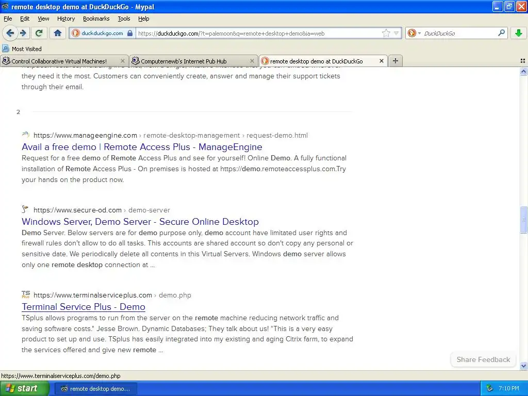
Task: Click the scrollbar up arrow
Action: tap(523, 71)
